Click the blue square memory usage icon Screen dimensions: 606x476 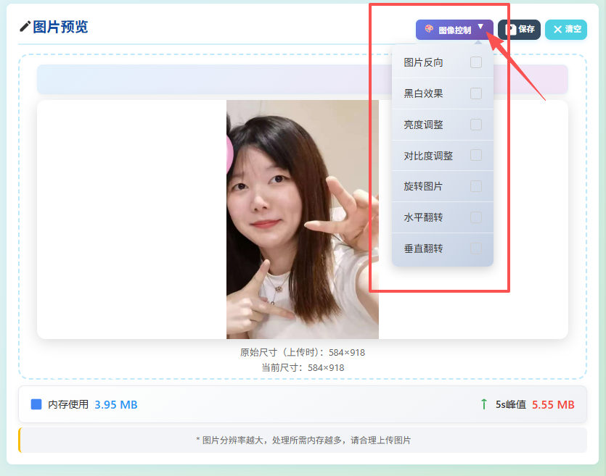[x=36, y=404]
